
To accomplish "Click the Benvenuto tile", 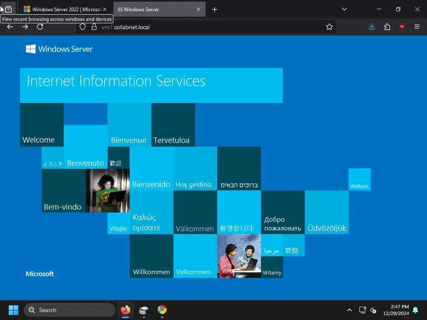I will coord(85,147).
